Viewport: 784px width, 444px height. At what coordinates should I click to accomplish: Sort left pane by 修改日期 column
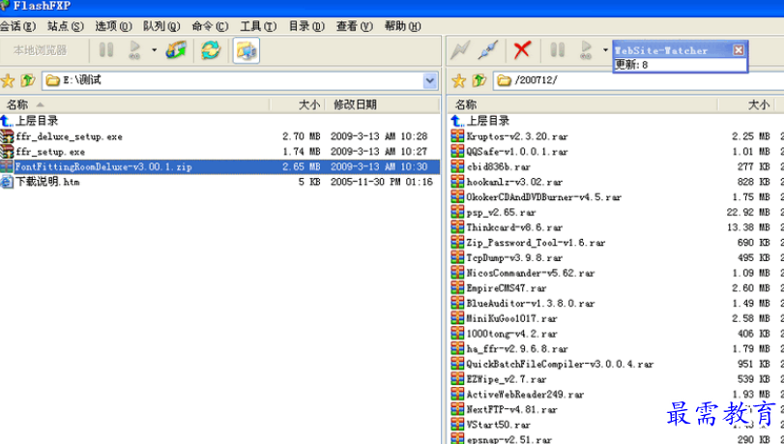[382, 104]
